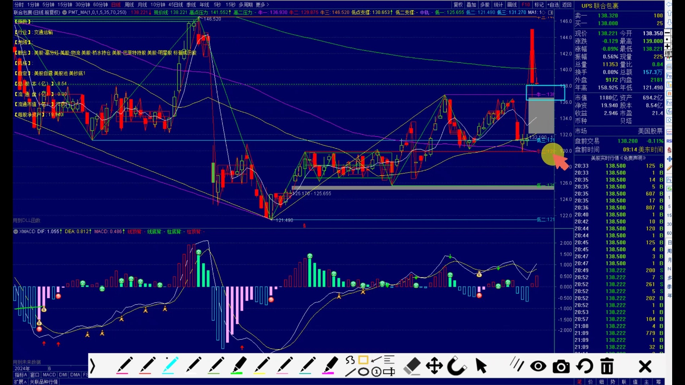Close the annotation toolbar
This screenshot has width=685, height=385.
(x=645, y=366)
